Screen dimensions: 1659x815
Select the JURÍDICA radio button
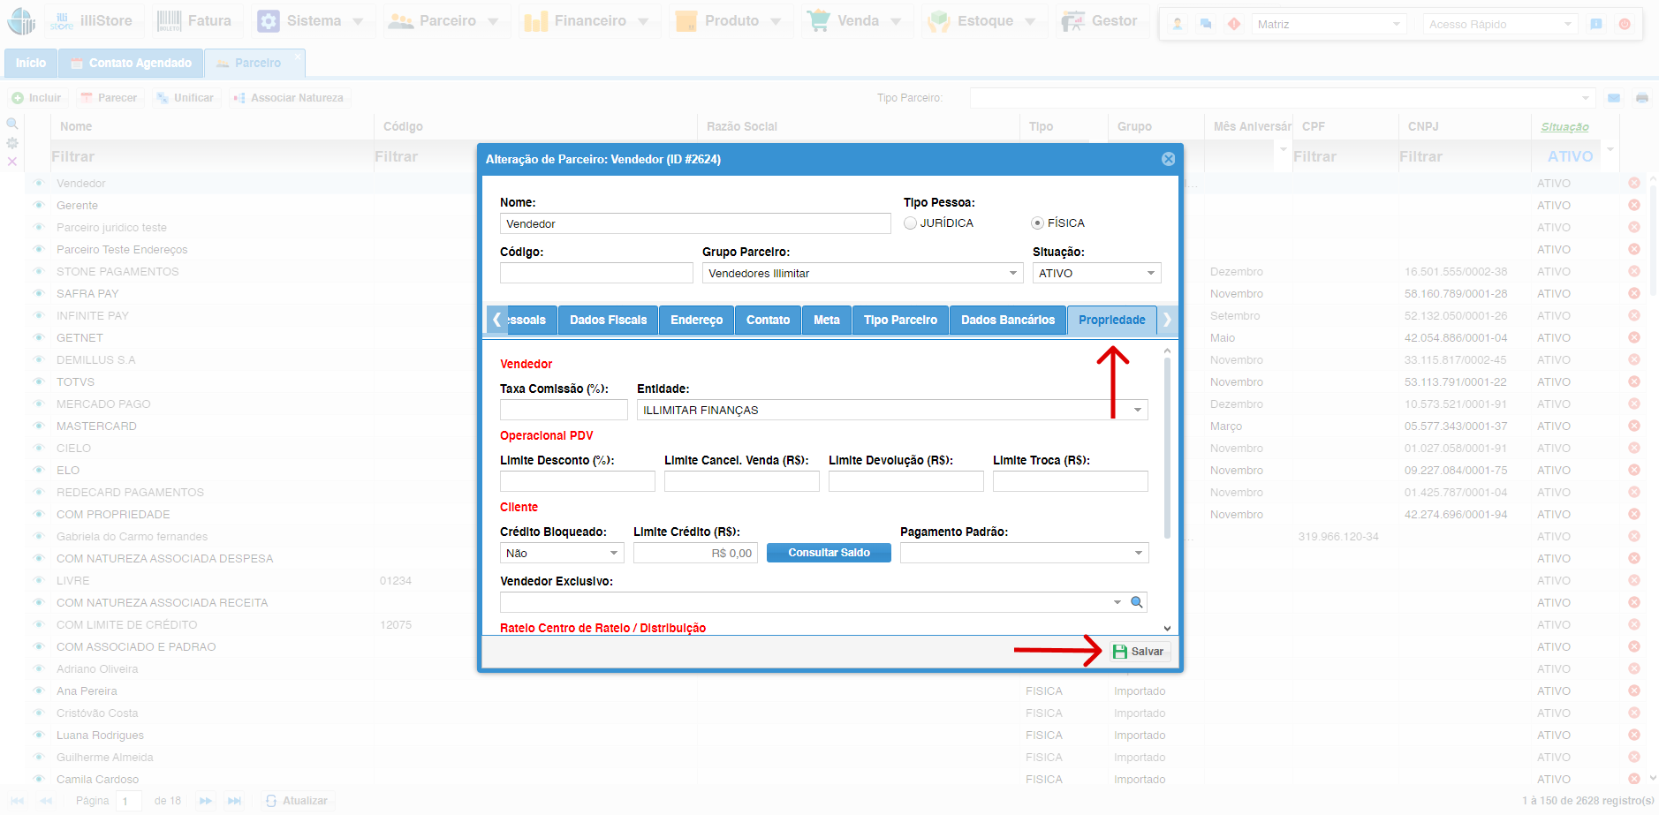coord(910,223)
